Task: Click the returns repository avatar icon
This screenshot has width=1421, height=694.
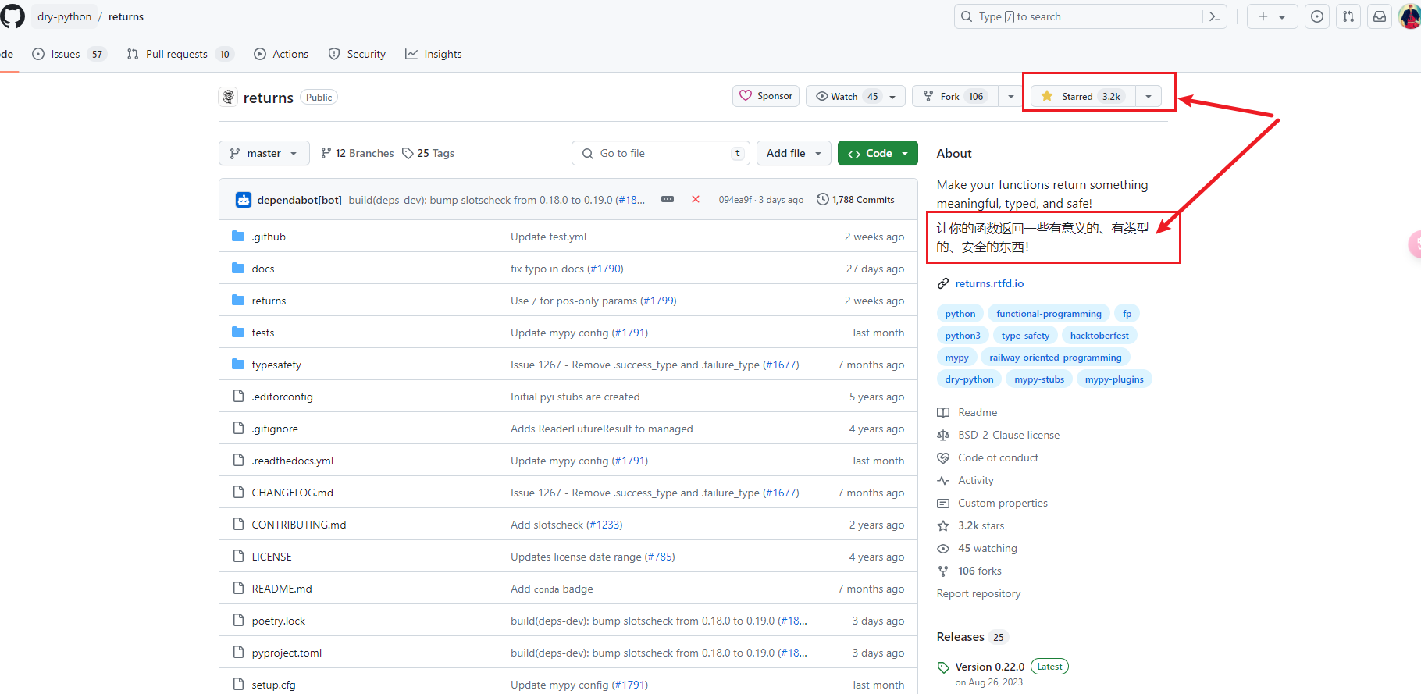Action: (x=228, y=97)
